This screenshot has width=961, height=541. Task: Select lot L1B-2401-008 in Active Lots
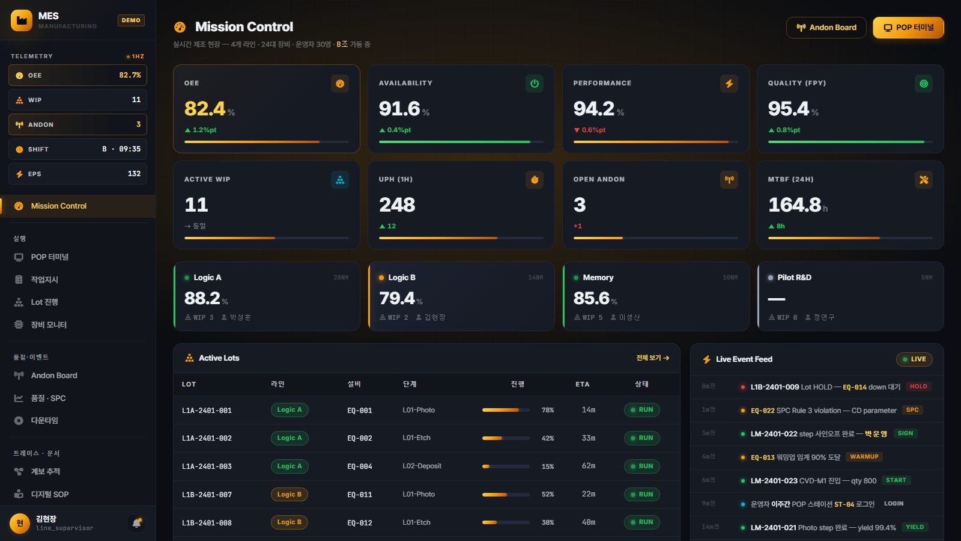[x=426, y=523]
